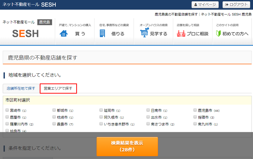Select the 営業エリアで探す tab
Viewport: 253px width, 159px height.
pyautogui.click(x=58, y=89)
